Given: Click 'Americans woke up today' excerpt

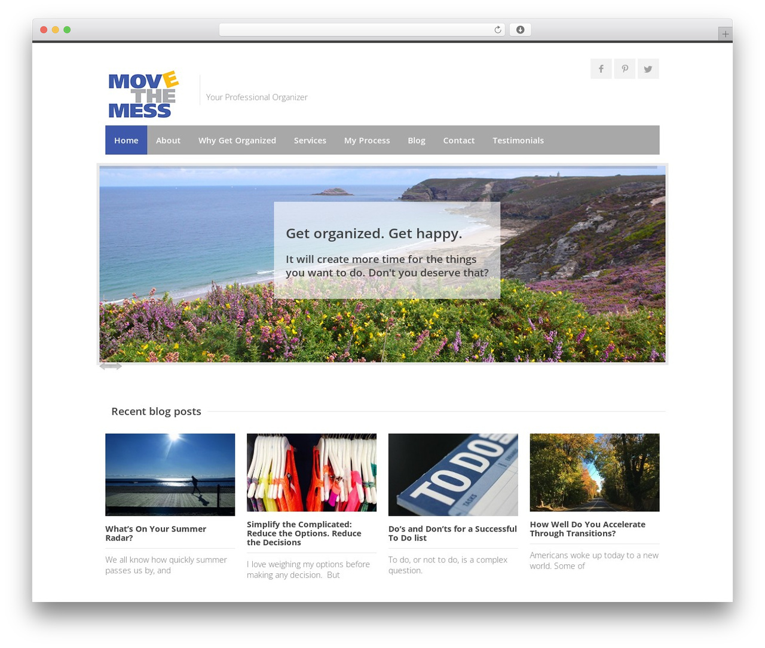Looking at the screenshot, I should (x=594, y=561).
